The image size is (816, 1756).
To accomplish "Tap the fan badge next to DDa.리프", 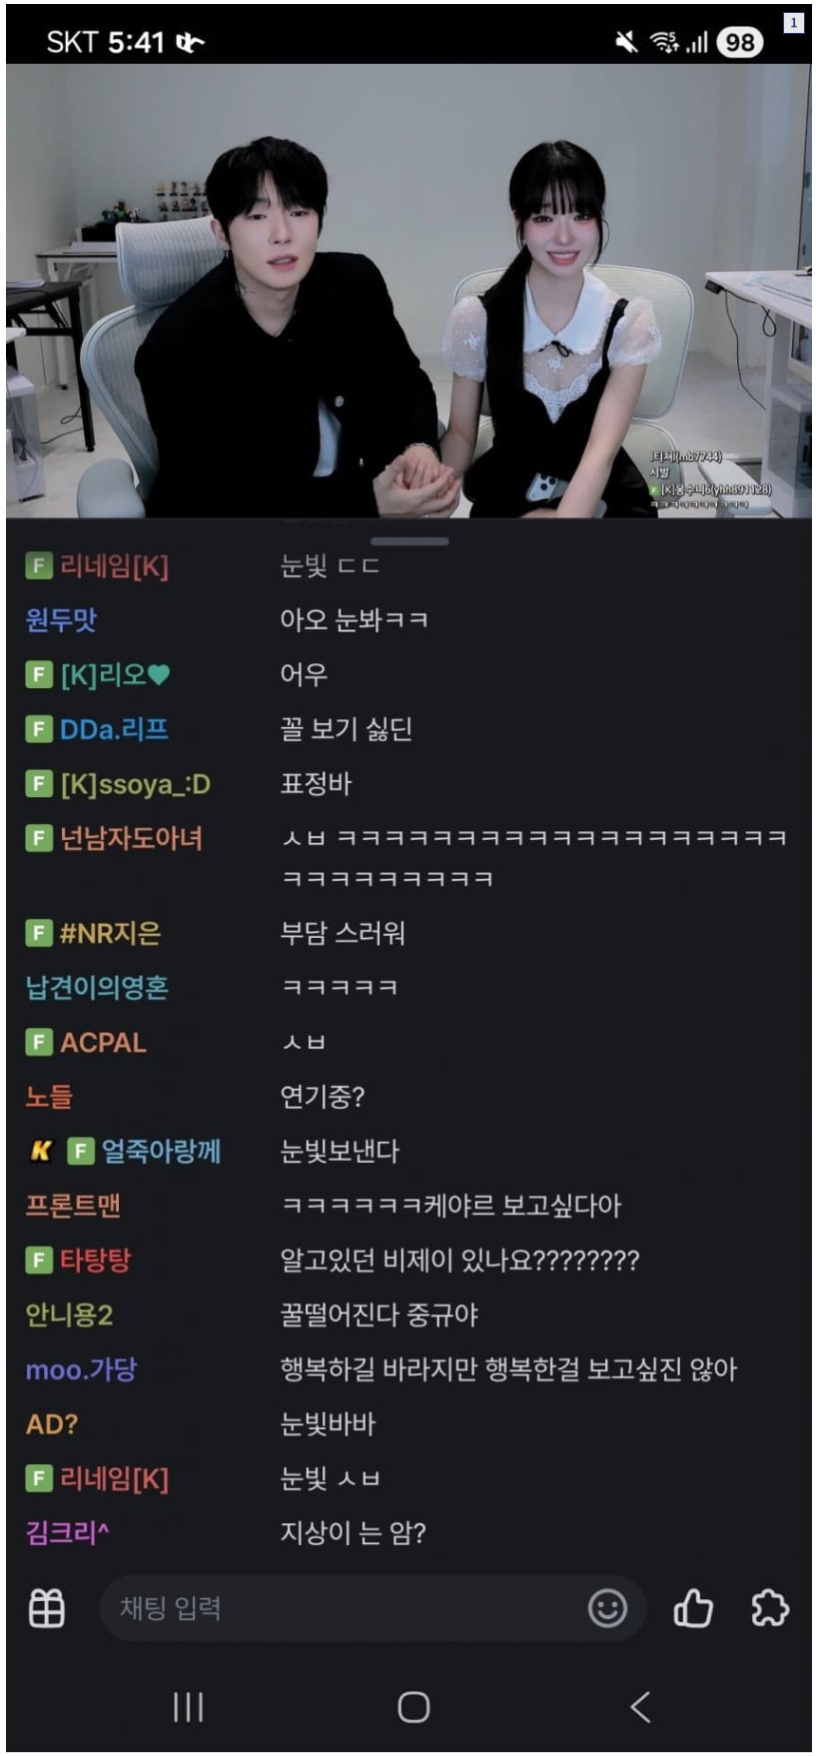I will [38, 729].
